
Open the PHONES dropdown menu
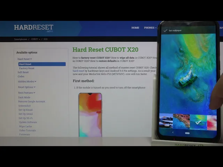click(x=150, y=28)
